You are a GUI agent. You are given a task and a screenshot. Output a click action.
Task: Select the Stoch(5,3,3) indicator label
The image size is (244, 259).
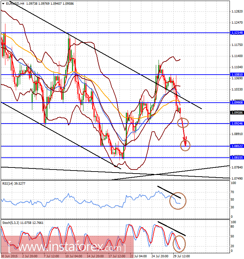coord(23,223)
